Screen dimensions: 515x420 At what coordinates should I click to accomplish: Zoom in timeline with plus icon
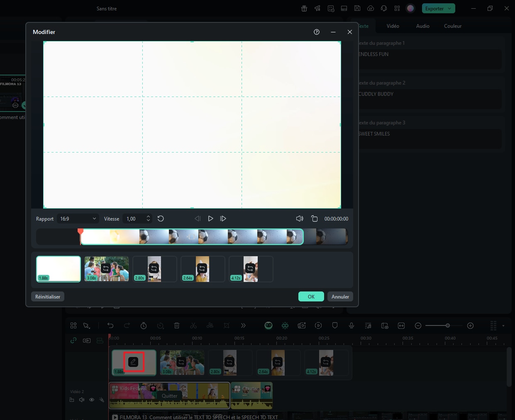[x=471, y=325]
